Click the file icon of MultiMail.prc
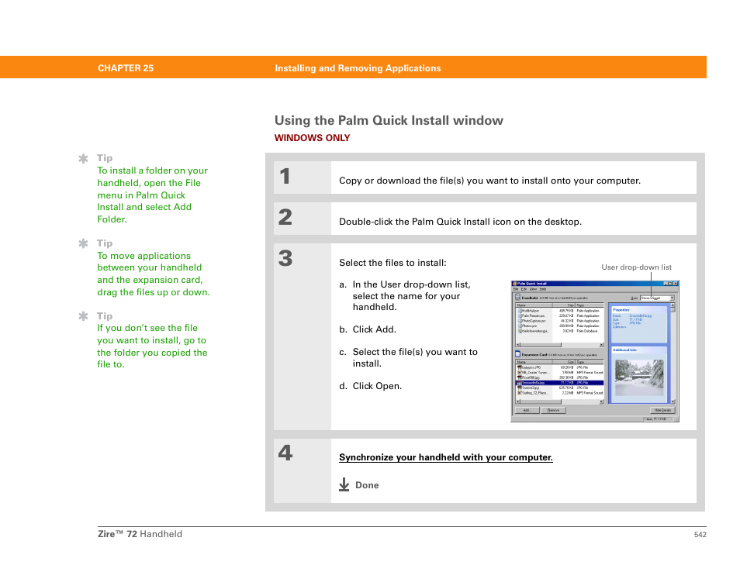The height and width of the screenshot is (572, 740). coord(520,311)
